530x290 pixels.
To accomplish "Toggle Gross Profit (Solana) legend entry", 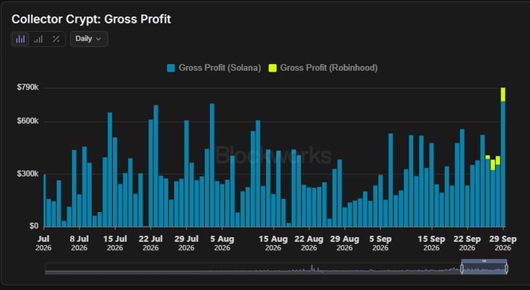I will [x=214, y=68].
